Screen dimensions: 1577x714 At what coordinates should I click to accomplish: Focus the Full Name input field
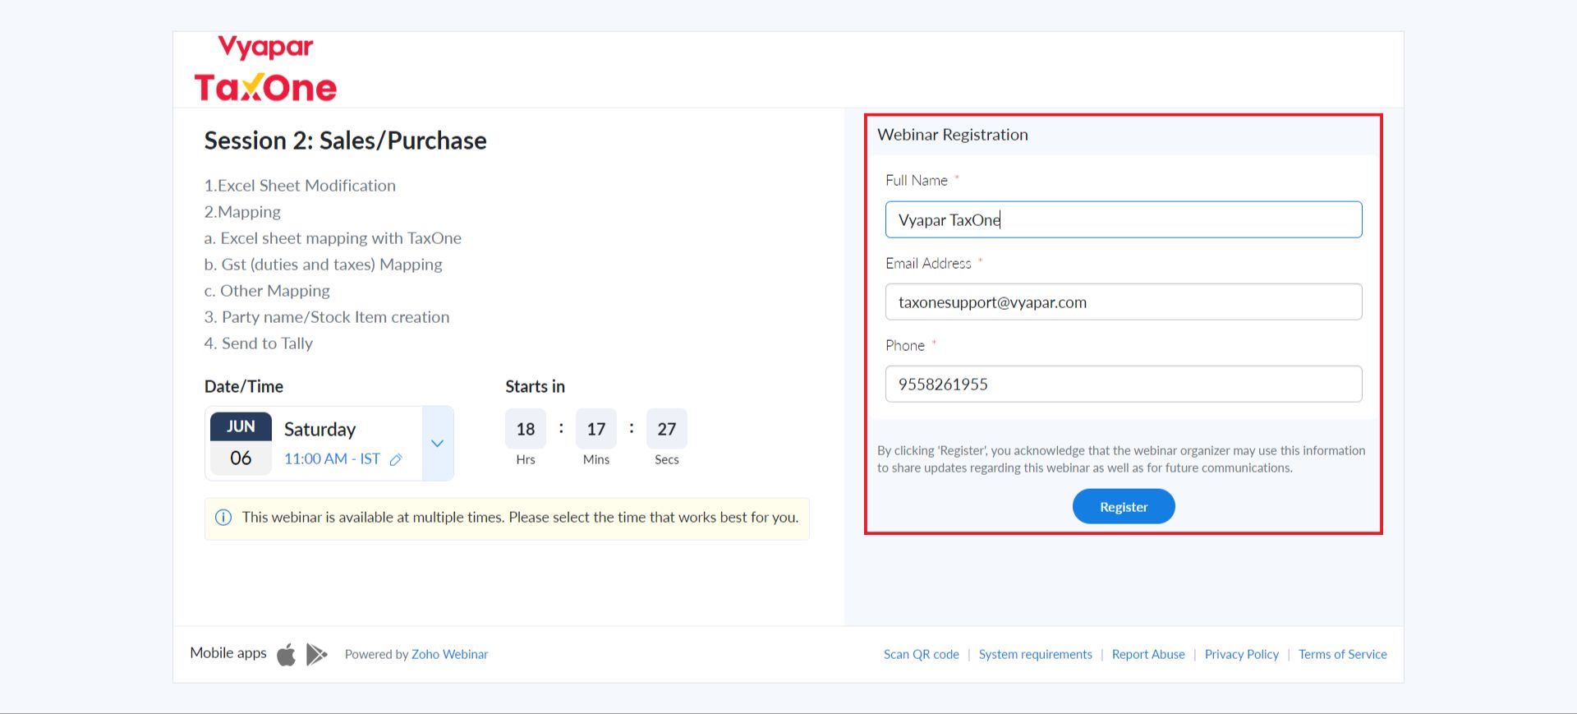(x=1124, y=219)
